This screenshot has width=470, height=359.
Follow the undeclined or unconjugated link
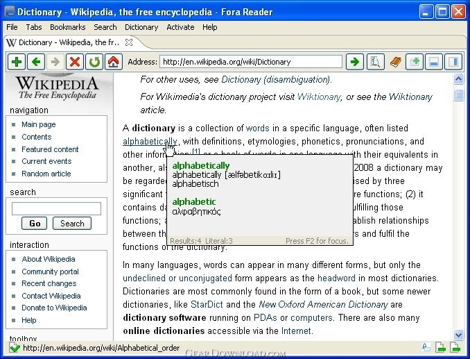tap(177, 278)
